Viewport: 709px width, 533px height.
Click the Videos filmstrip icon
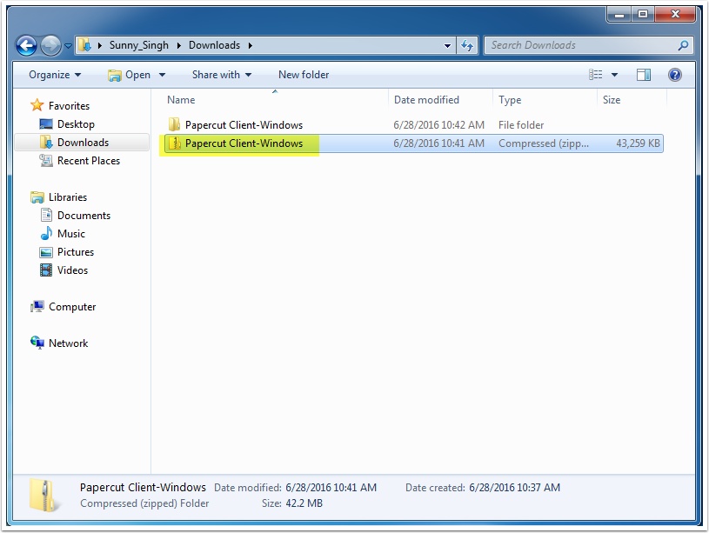coord(46,270)
